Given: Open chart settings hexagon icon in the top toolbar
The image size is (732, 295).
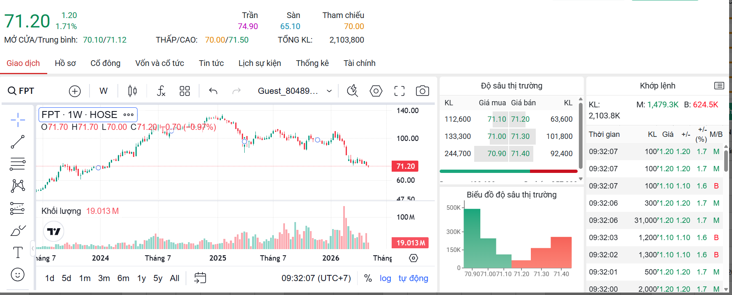Looking at the screenshot, I should coord(376,91).
